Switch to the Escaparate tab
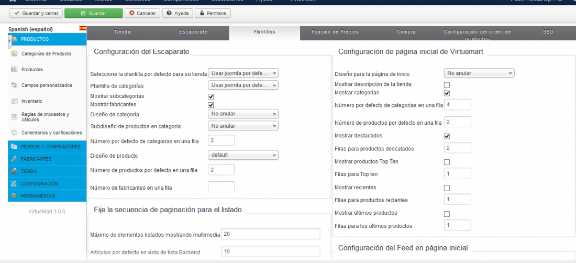 point(193,32)
